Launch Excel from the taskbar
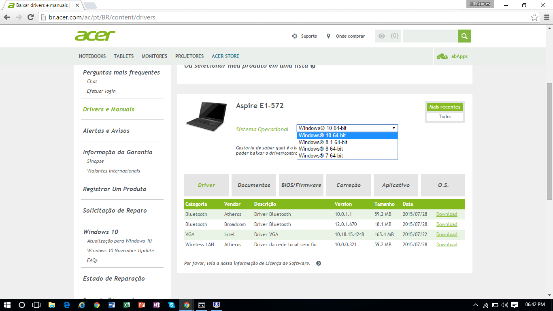This screenshot has height=311, width=553. [127, 305]
